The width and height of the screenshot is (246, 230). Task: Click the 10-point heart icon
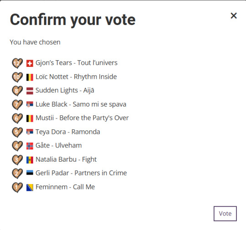tap(17, 77)
